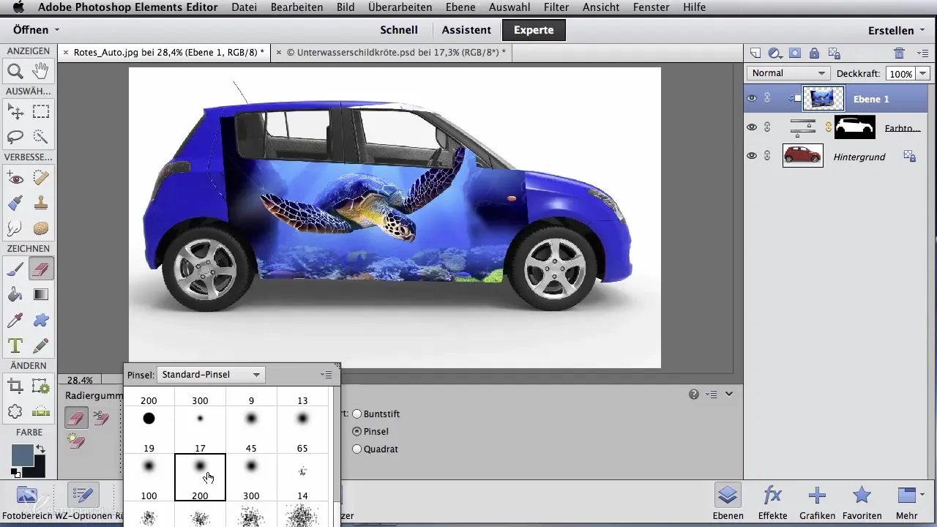The image size is (937, 527).
Task: Select the Recompose tool
Action: [x=41, y=386]
